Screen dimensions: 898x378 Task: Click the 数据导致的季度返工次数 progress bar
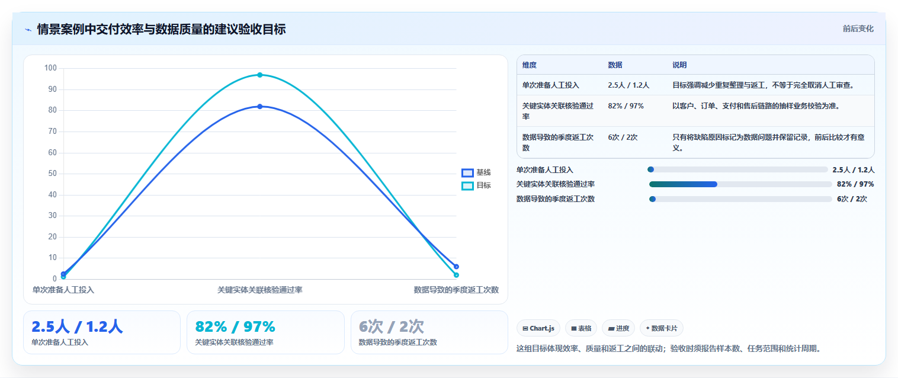pyautogui.click(x=740, y=199)
